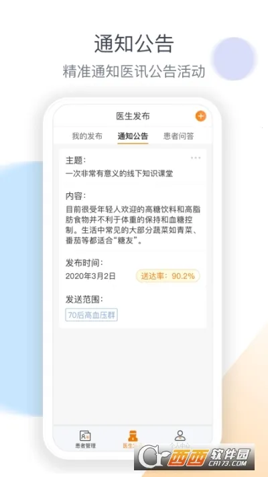Image resolution: width=268 pixels, height=477 pixels.
Task: Select the 70后高血压群 tag
Action: (x=92, y=315)
